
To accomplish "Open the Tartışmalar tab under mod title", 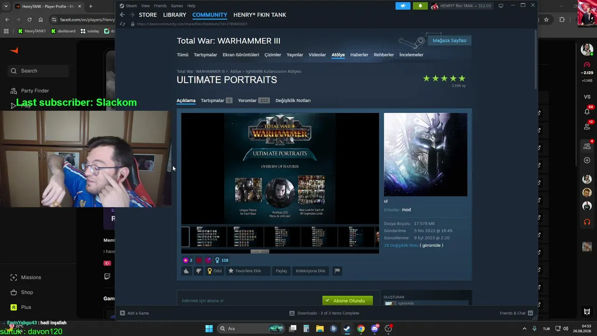I will [216, 100].
